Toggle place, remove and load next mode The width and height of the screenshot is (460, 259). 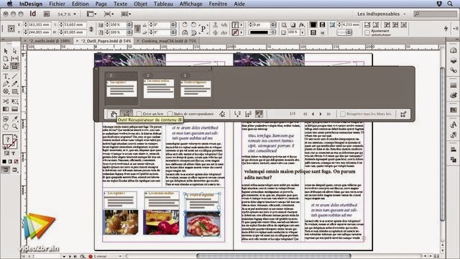click(x=237, y=114)
